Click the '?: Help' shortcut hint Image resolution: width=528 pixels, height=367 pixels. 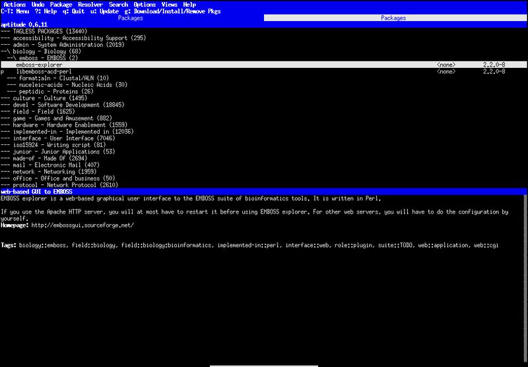pos(46,11)
